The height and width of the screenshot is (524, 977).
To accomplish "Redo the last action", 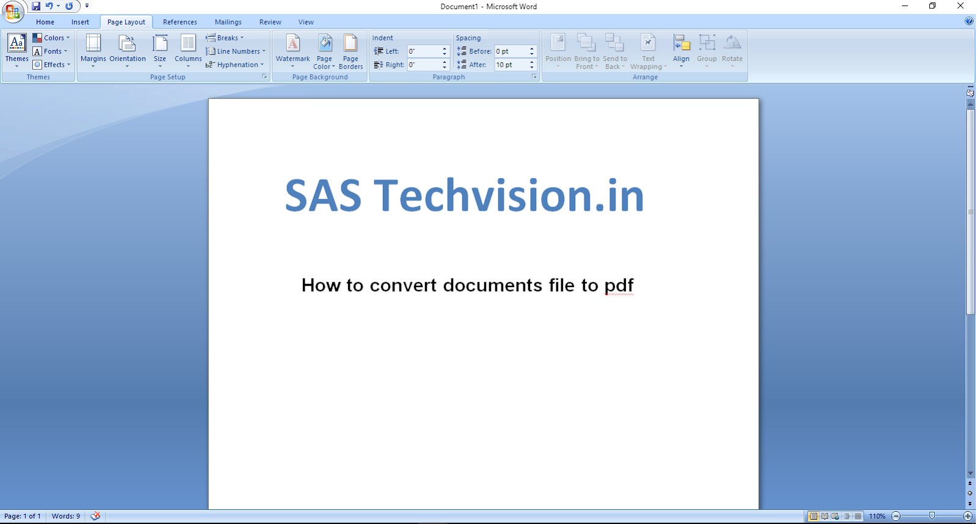I will 69,6.
